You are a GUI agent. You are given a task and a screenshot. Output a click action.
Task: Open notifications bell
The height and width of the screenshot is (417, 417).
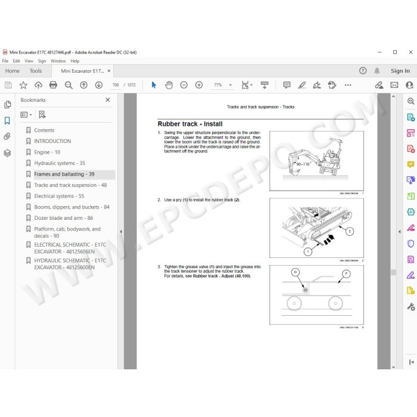(377, 71)
